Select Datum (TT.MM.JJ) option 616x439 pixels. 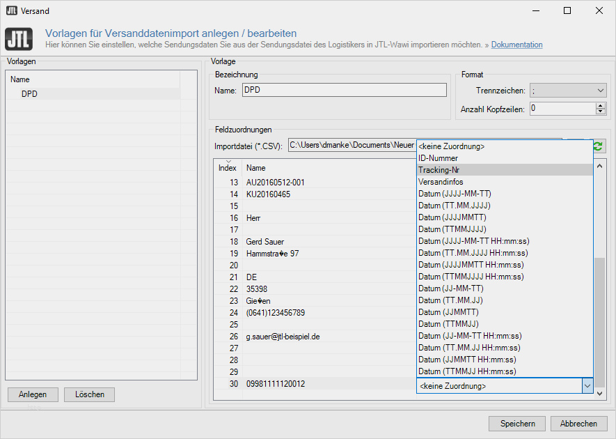(x=505, y=300)
